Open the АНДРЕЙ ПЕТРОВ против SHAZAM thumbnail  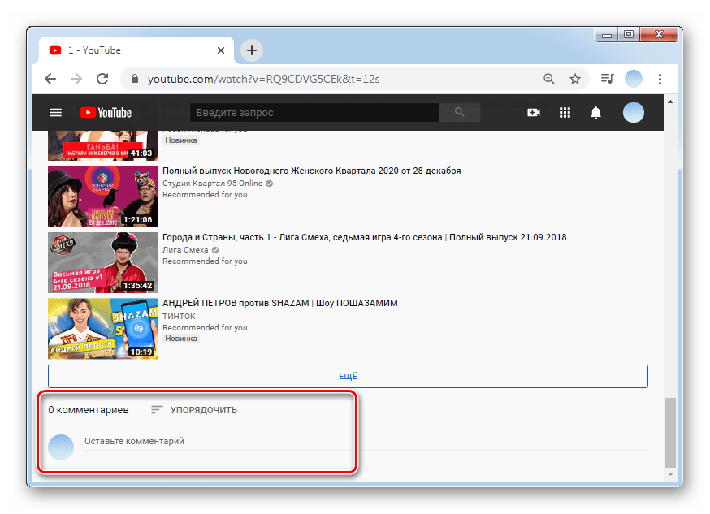(102, 328)
